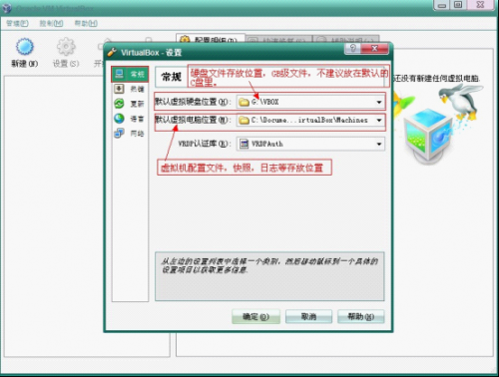Click the wrench icon in settings title bar

pyautogui.click(x=112, y=52)
